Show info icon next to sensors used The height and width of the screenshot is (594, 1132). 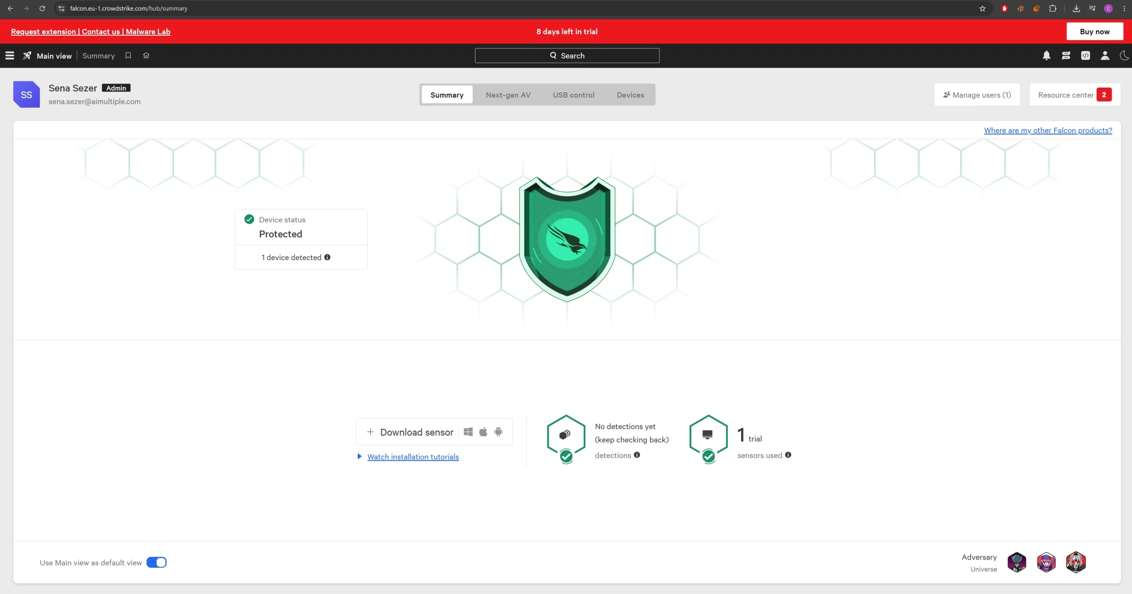click(788, 455)
